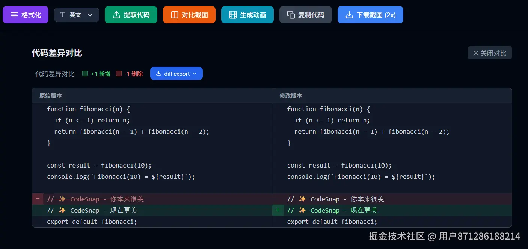528x249 pixels.
Task: Click the green 现在更美 added line in 修改版本
Action: [x=332, y=210]
